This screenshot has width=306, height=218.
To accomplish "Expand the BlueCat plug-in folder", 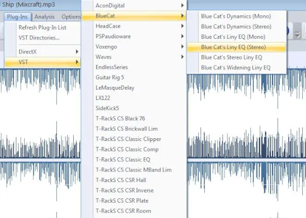I will point(134,16).
